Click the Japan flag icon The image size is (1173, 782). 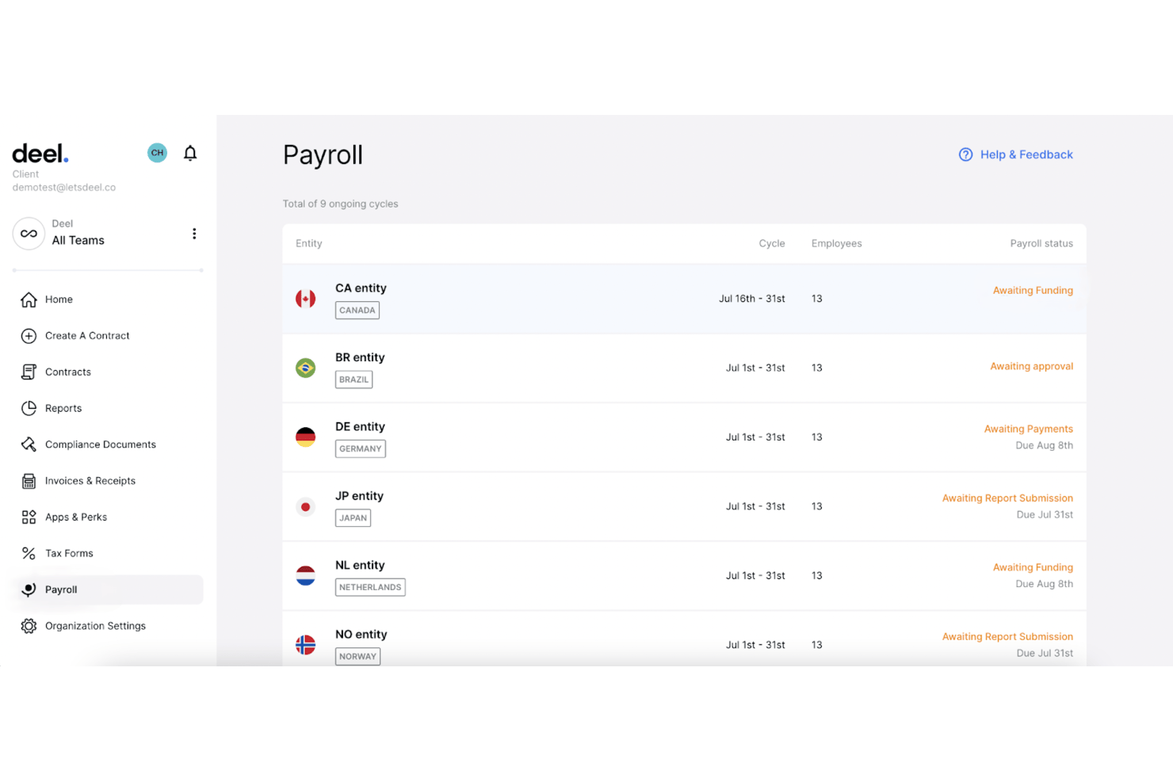point(305,507)
